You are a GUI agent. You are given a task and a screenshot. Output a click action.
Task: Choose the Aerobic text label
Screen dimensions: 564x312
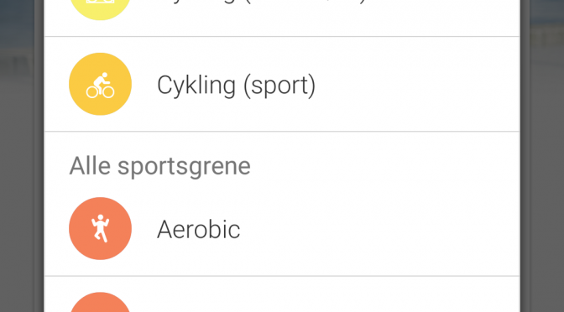pyautogui.click(x=199, y=229)
